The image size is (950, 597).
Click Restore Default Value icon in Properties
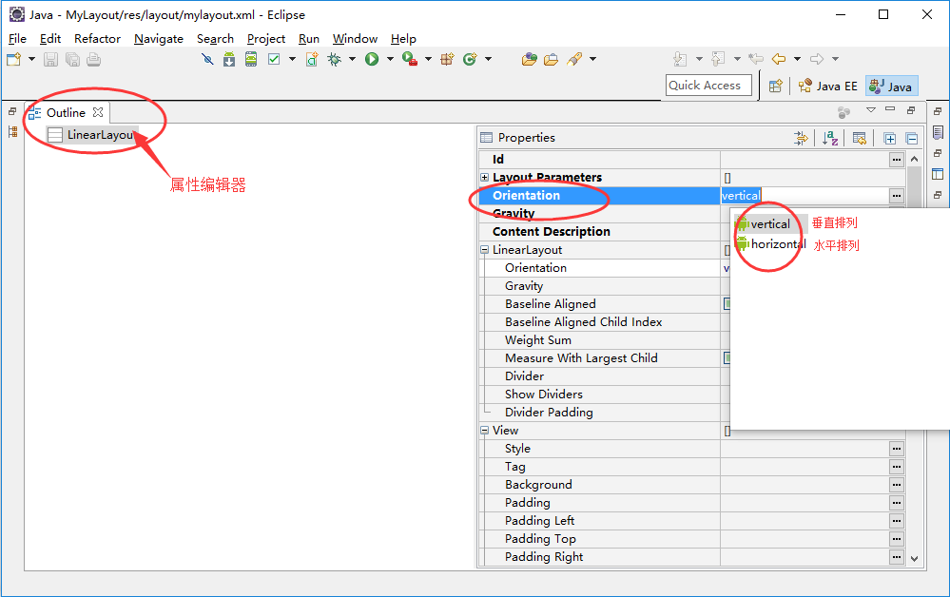[859, 138]
